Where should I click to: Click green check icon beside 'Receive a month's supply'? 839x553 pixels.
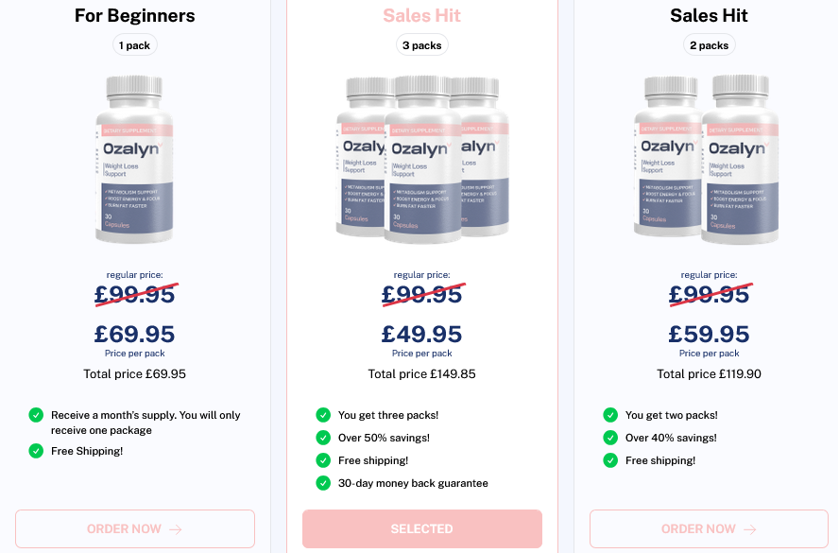(36, 415)
